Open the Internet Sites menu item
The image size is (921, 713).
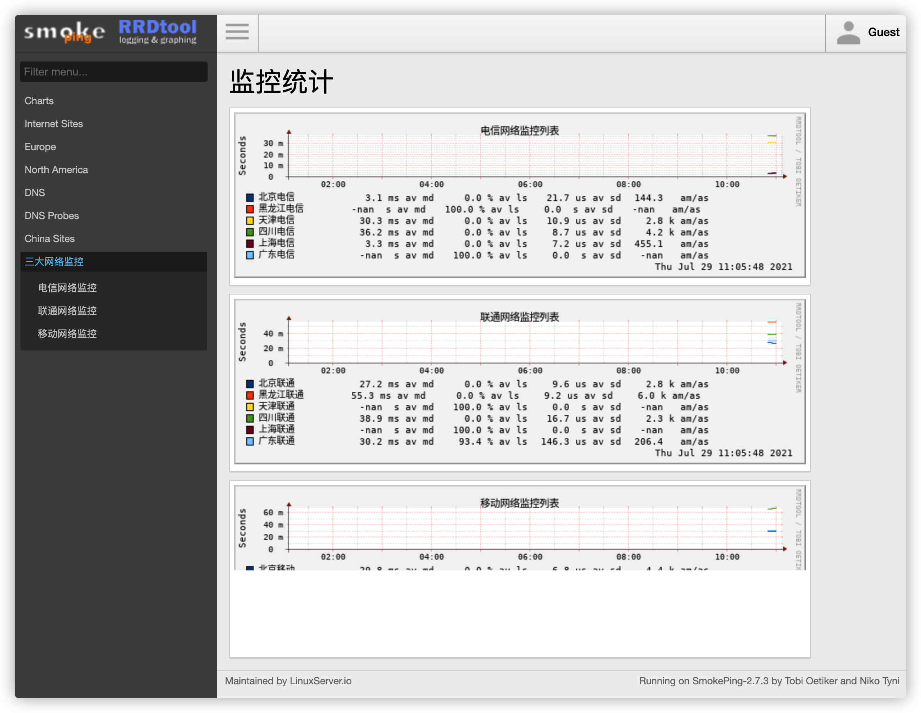tap(53, 124)
